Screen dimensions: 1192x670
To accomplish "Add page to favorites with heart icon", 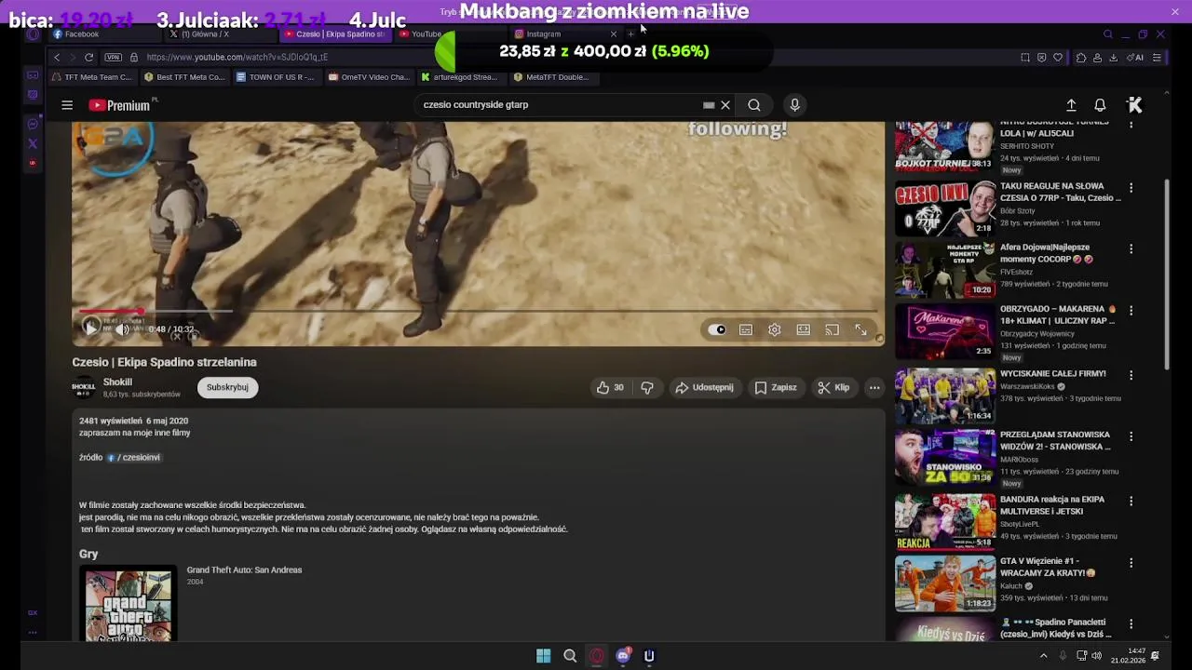I will coord(1057,58).
